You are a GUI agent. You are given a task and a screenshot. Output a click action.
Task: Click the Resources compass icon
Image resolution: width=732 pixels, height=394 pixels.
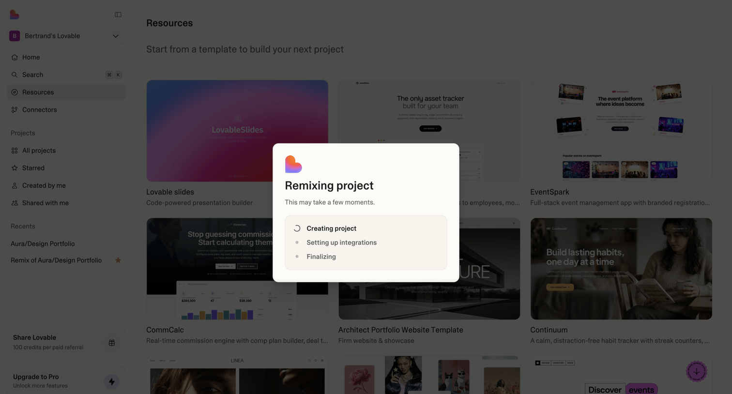tap(15, 92)
